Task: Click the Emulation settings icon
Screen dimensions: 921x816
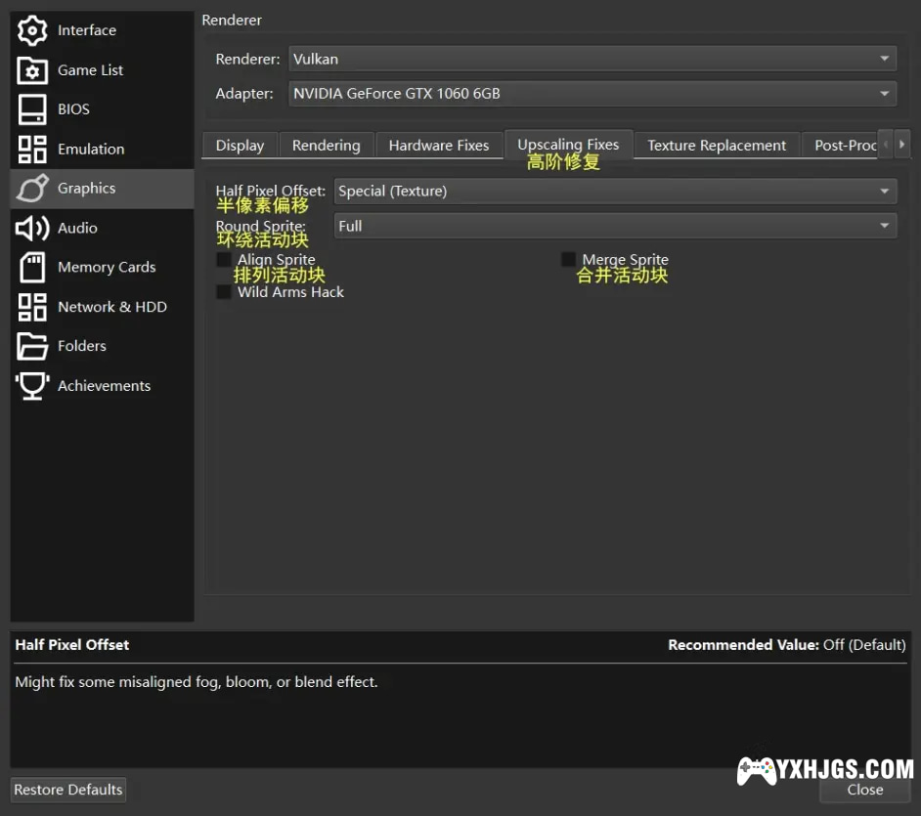Action: pos(32,150)
